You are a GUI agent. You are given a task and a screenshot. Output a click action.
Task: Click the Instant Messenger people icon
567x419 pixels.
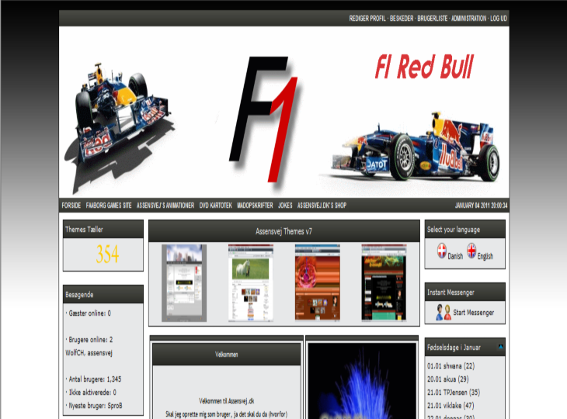pyautogui.click(x=444, y=312)
